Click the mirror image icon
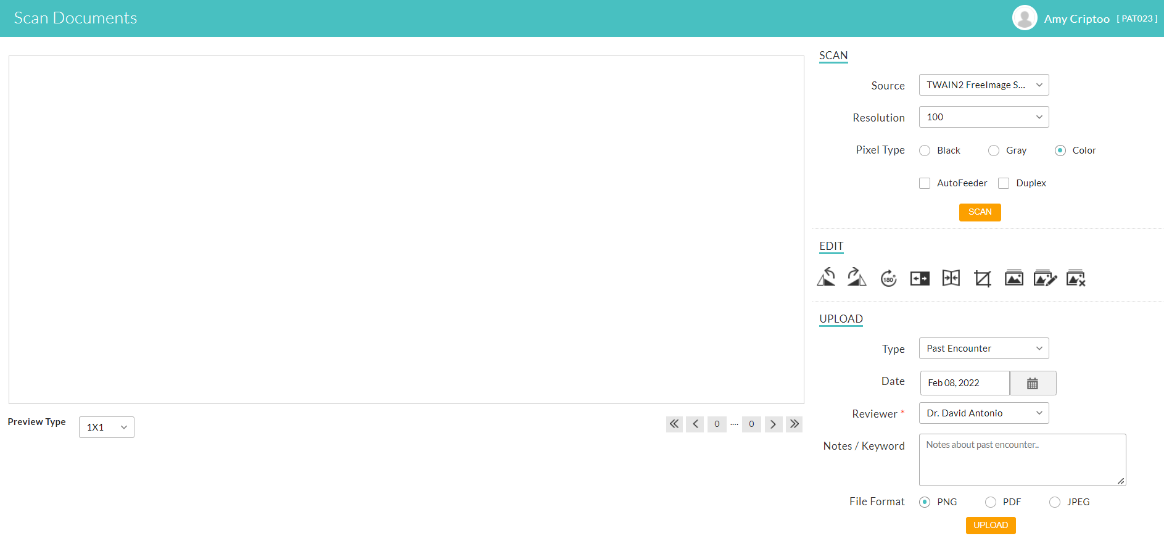Screen dimensions: 1164x541 click(x=920, y=279)
